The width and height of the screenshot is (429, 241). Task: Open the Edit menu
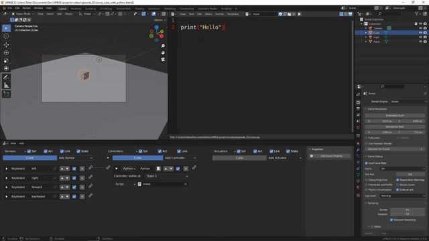[17, 9]
